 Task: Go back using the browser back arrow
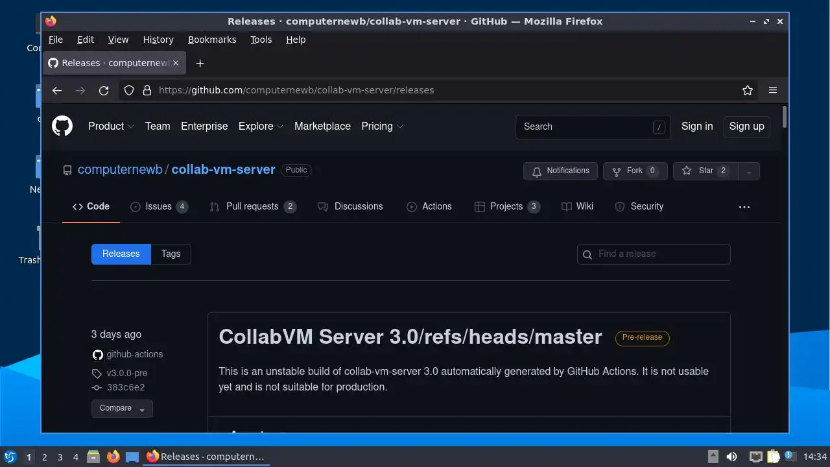(x=57, y=90)
